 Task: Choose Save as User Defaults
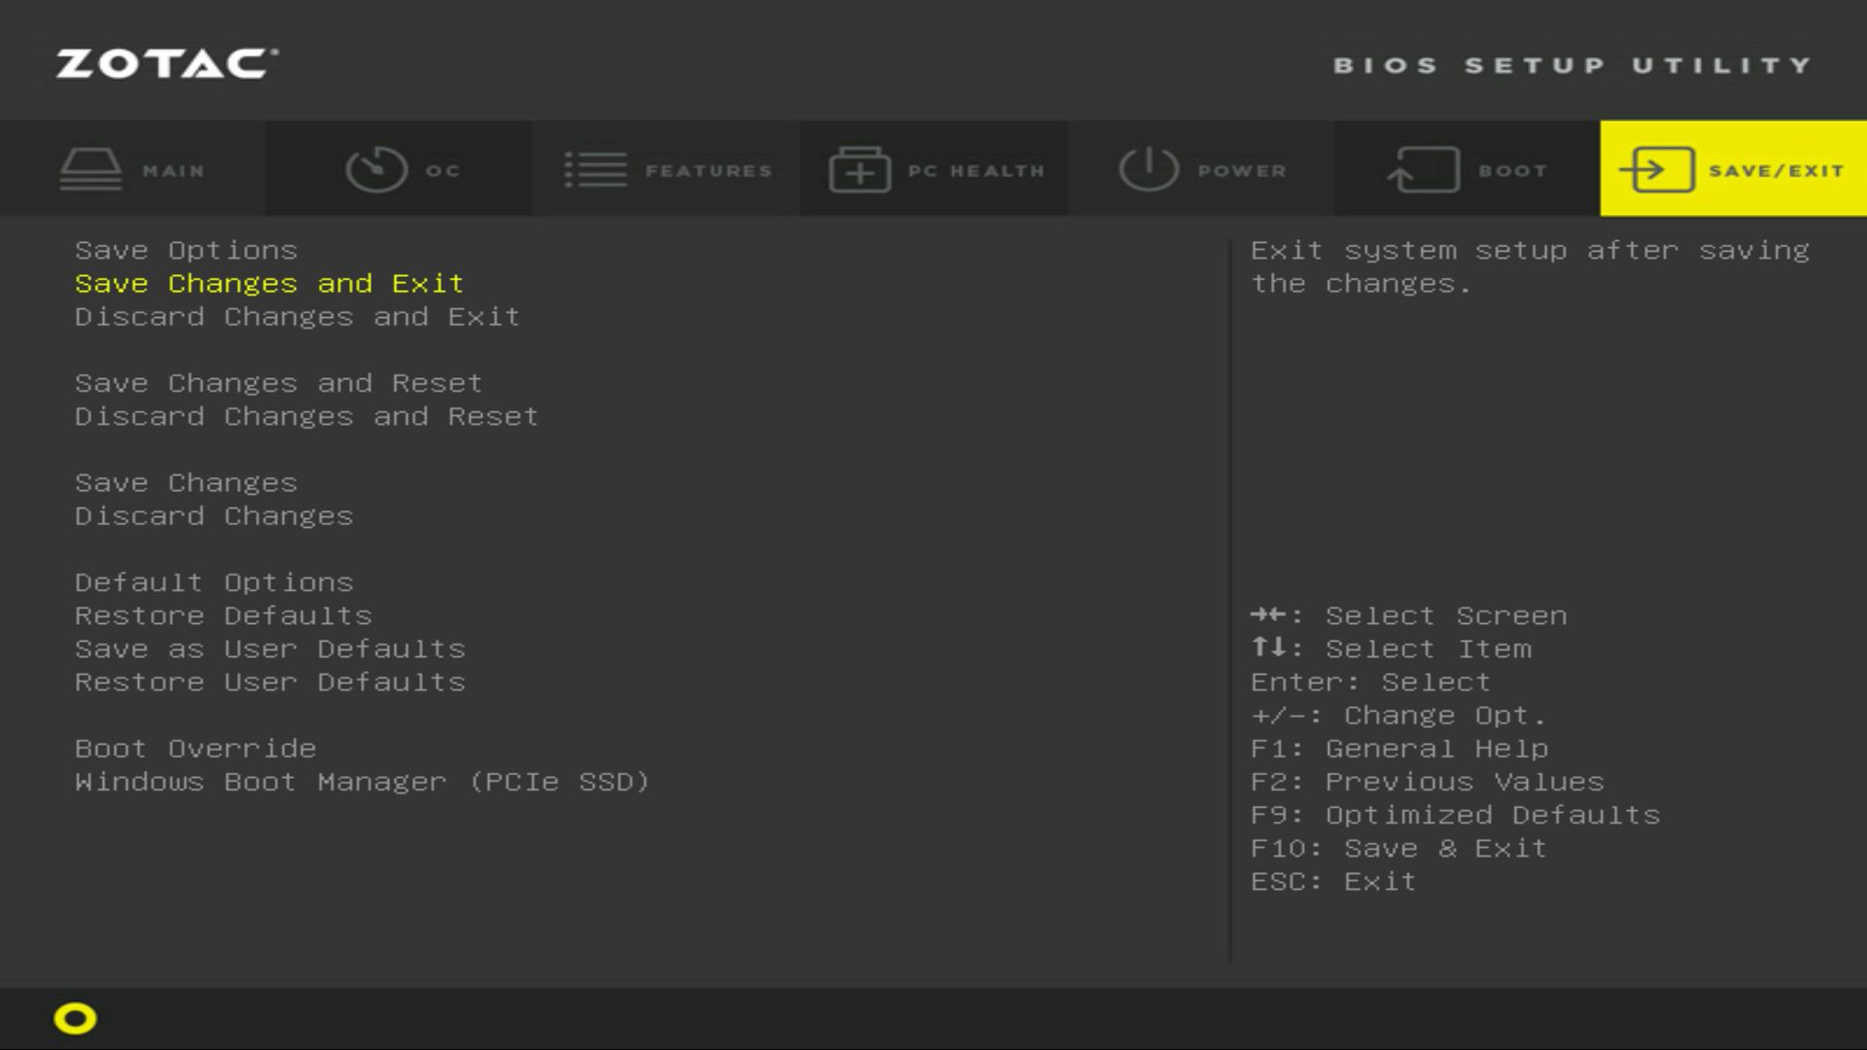(270, 648)
